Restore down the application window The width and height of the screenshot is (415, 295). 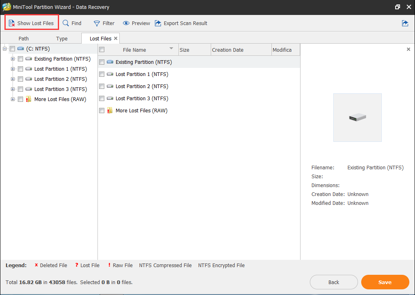point(397,7)
